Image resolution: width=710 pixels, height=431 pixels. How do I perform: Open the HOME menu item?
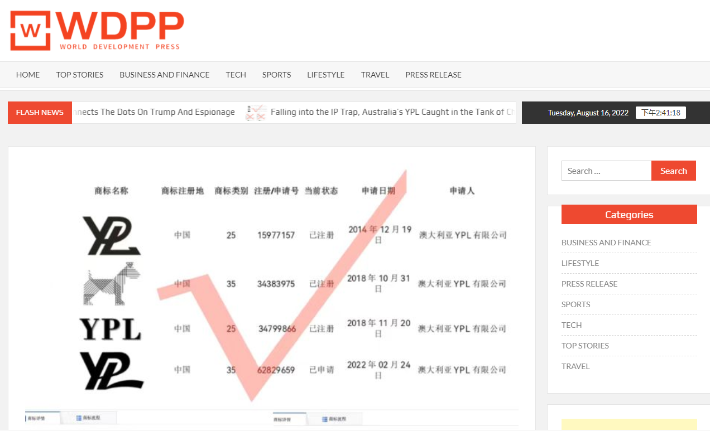[28, 75]
